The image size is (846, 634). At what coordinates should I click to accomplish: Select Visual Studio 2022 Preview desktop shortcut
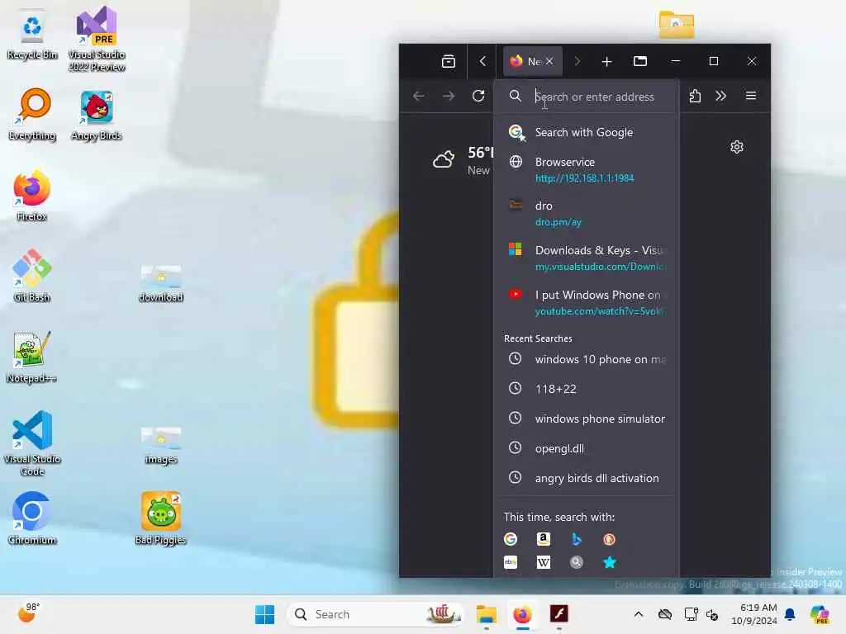(x=97, y=39)
